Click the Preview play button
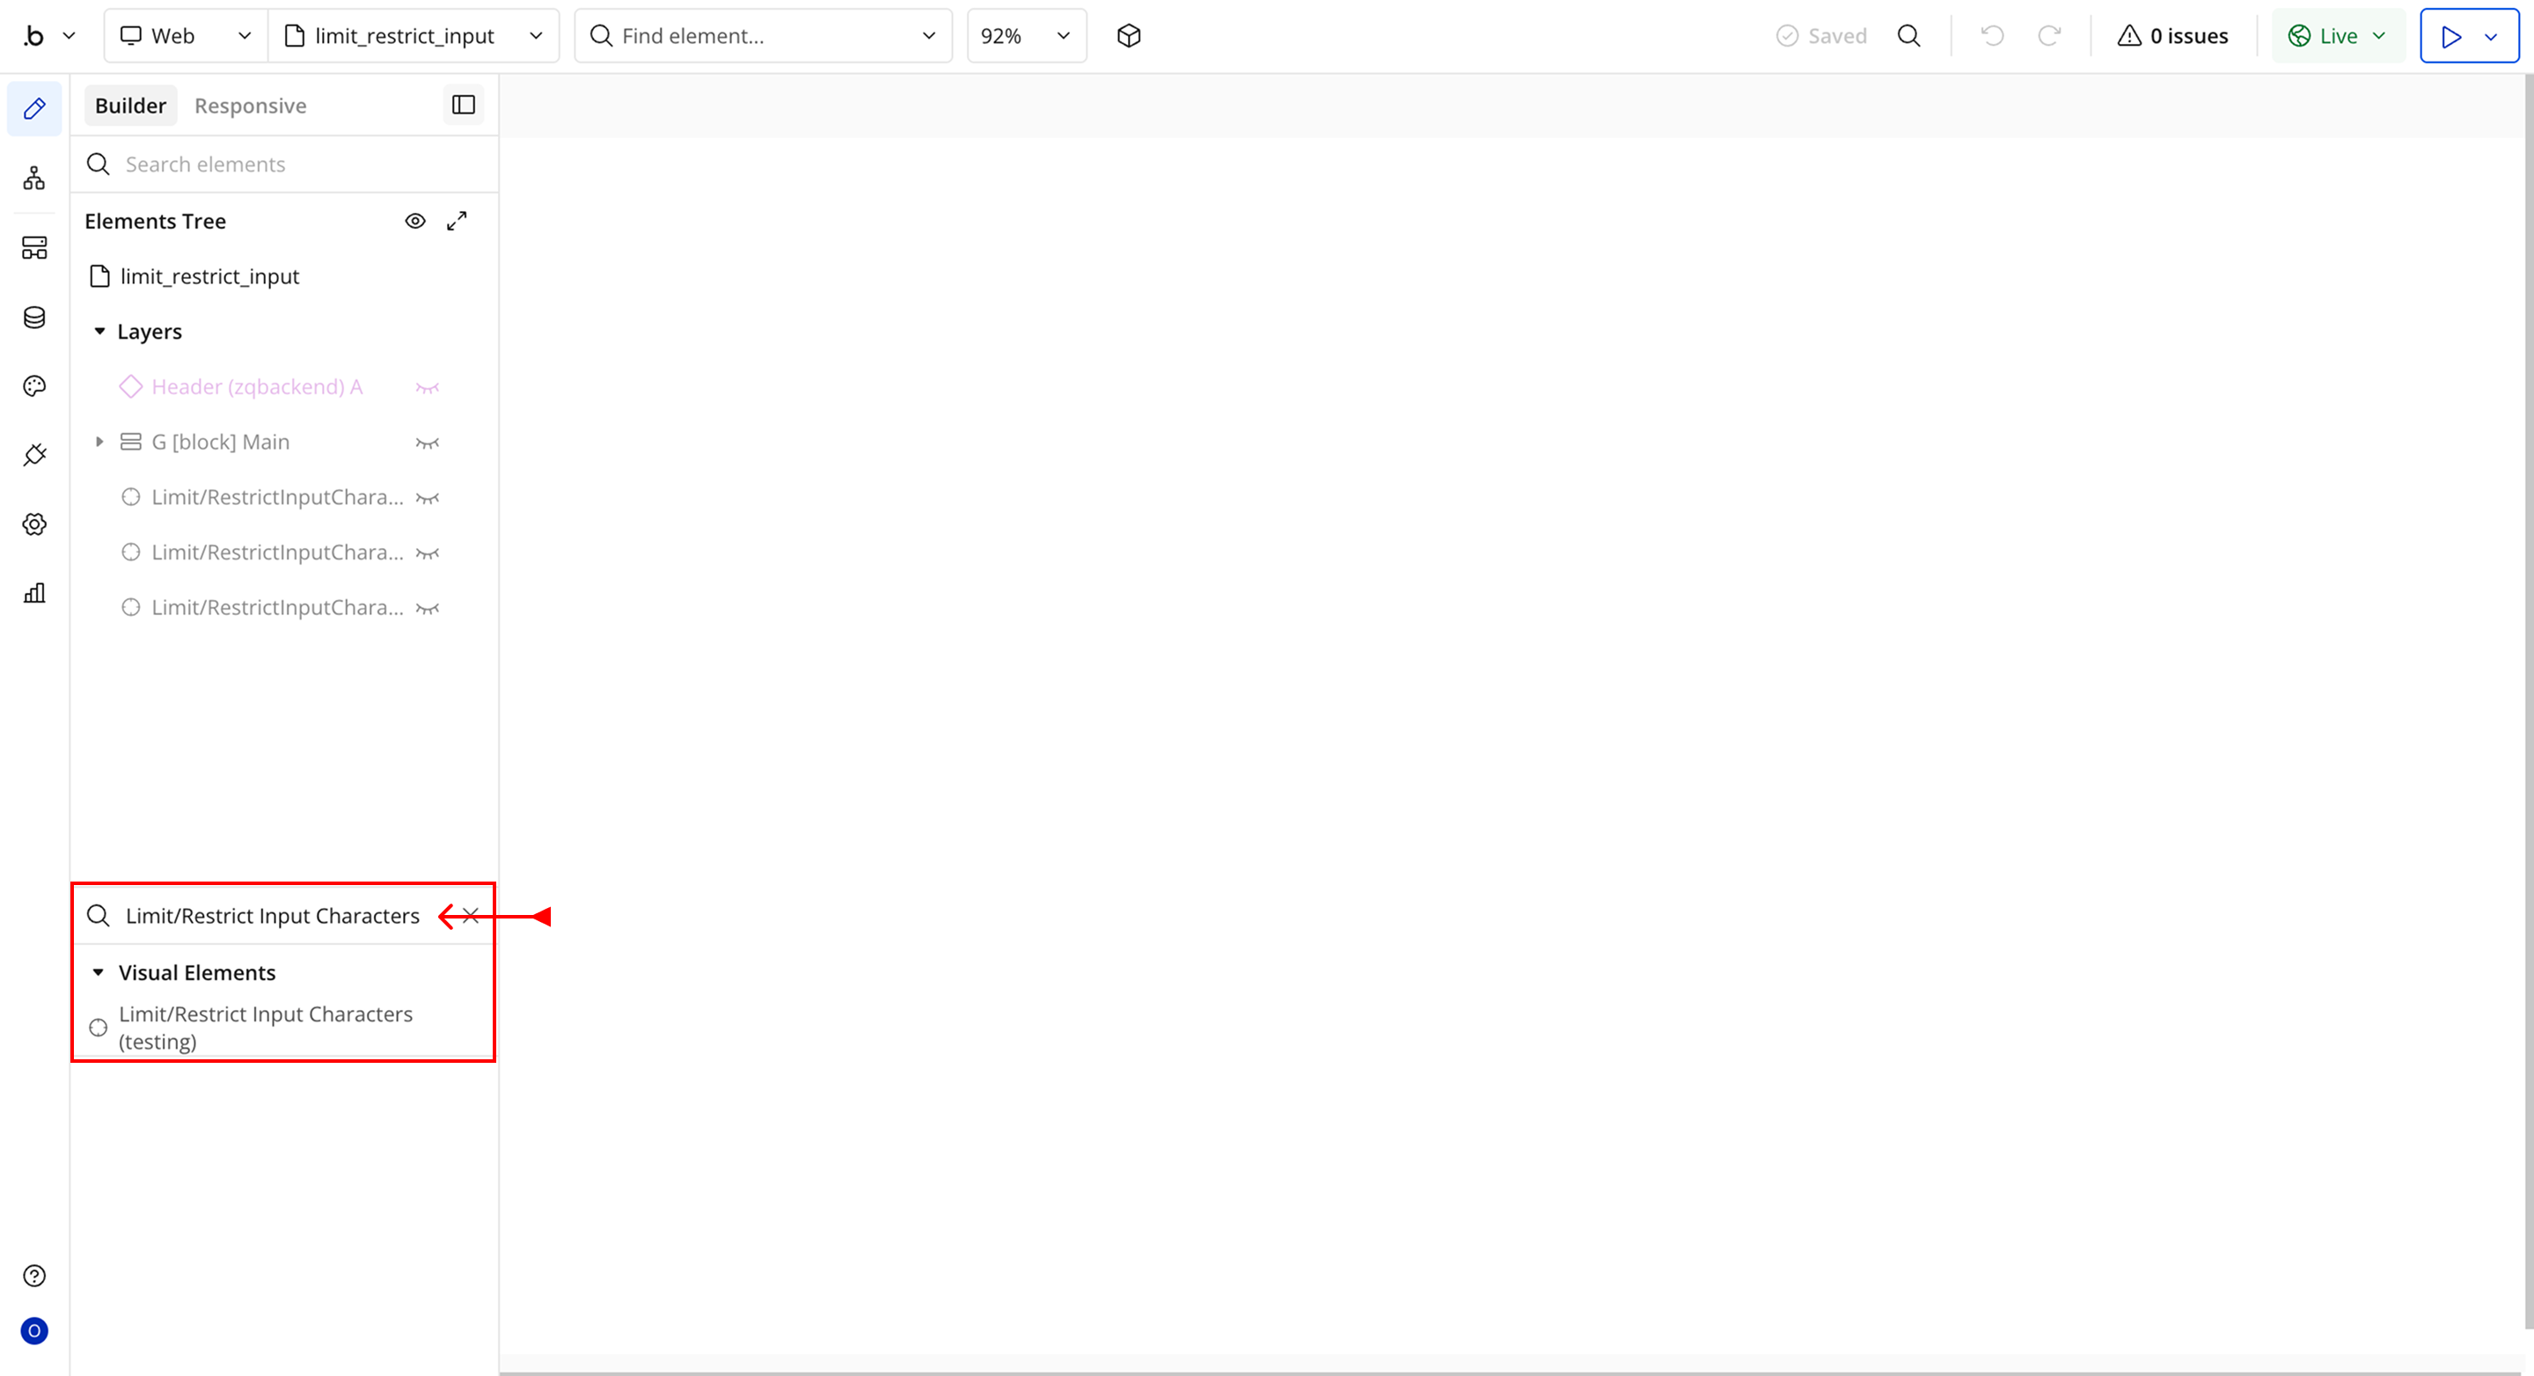 pos(2450,36)
